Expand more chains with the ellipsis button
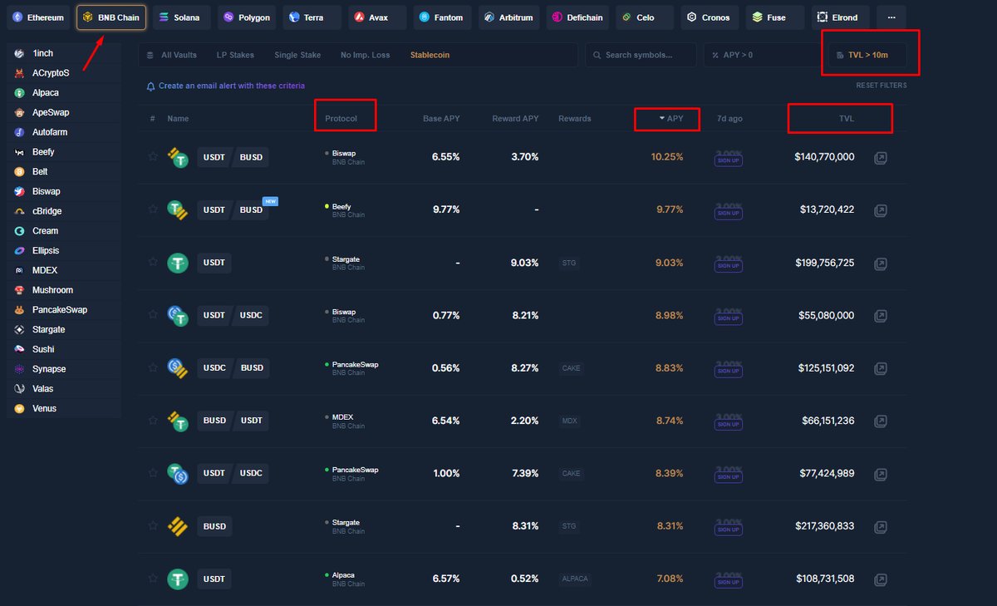The height and width of the screenshot is (606, 997). pos(891,17)
